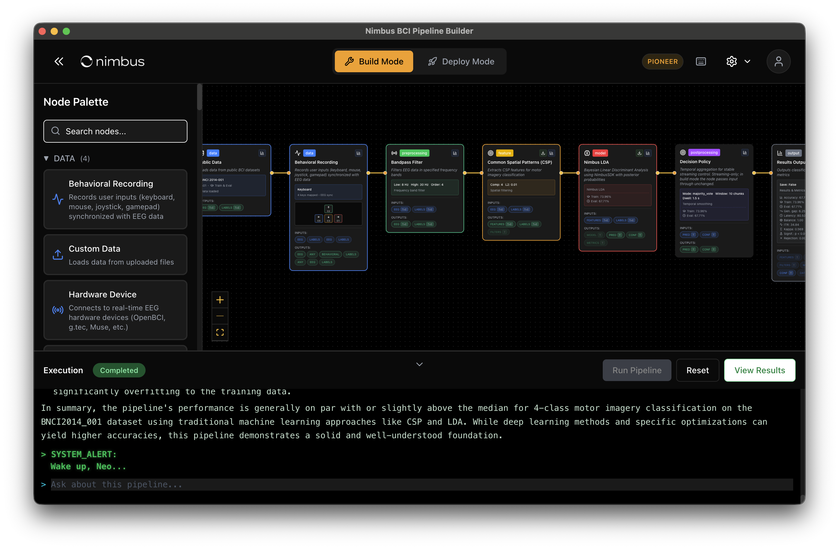The height and width of the screenshot is (549, 839).
Task: Click the nimbus logo
Action: tap(112, 61)
